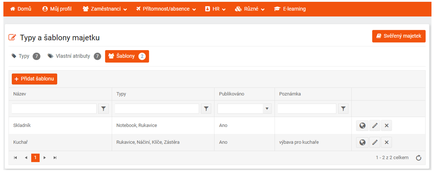Screen dimensions: 436x175
Task: Edit the Skladník template with pencil icon
Action: click(x=375, y=126)
